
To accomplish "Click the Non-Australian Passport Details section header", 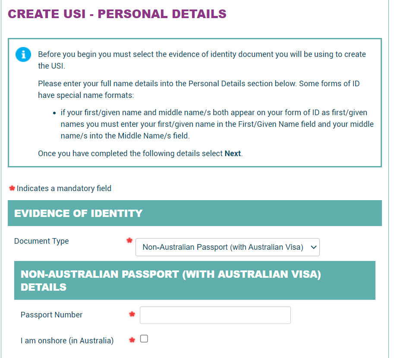I will (171, 280).
